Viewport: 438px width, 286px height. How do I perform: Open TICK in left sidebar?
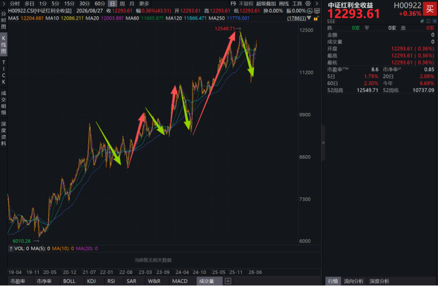click(x=4, y=72)
